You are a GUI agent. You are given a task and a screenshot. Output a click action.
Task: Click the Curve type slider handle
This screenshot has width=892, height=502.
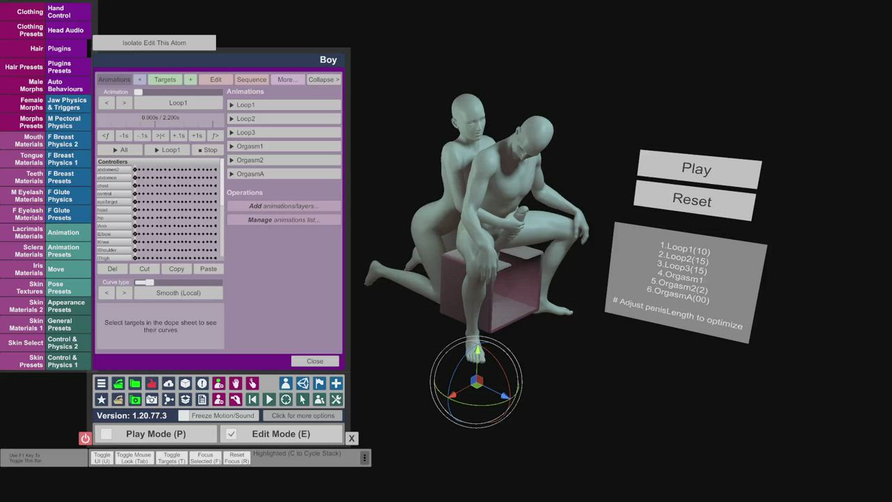(x=148, y=282)
